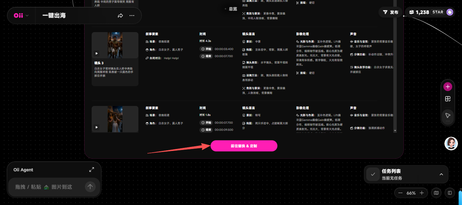This screenshot has width=462, height=205.
Task: Open the grid template checklist icon
Action: tap(448, 99)
